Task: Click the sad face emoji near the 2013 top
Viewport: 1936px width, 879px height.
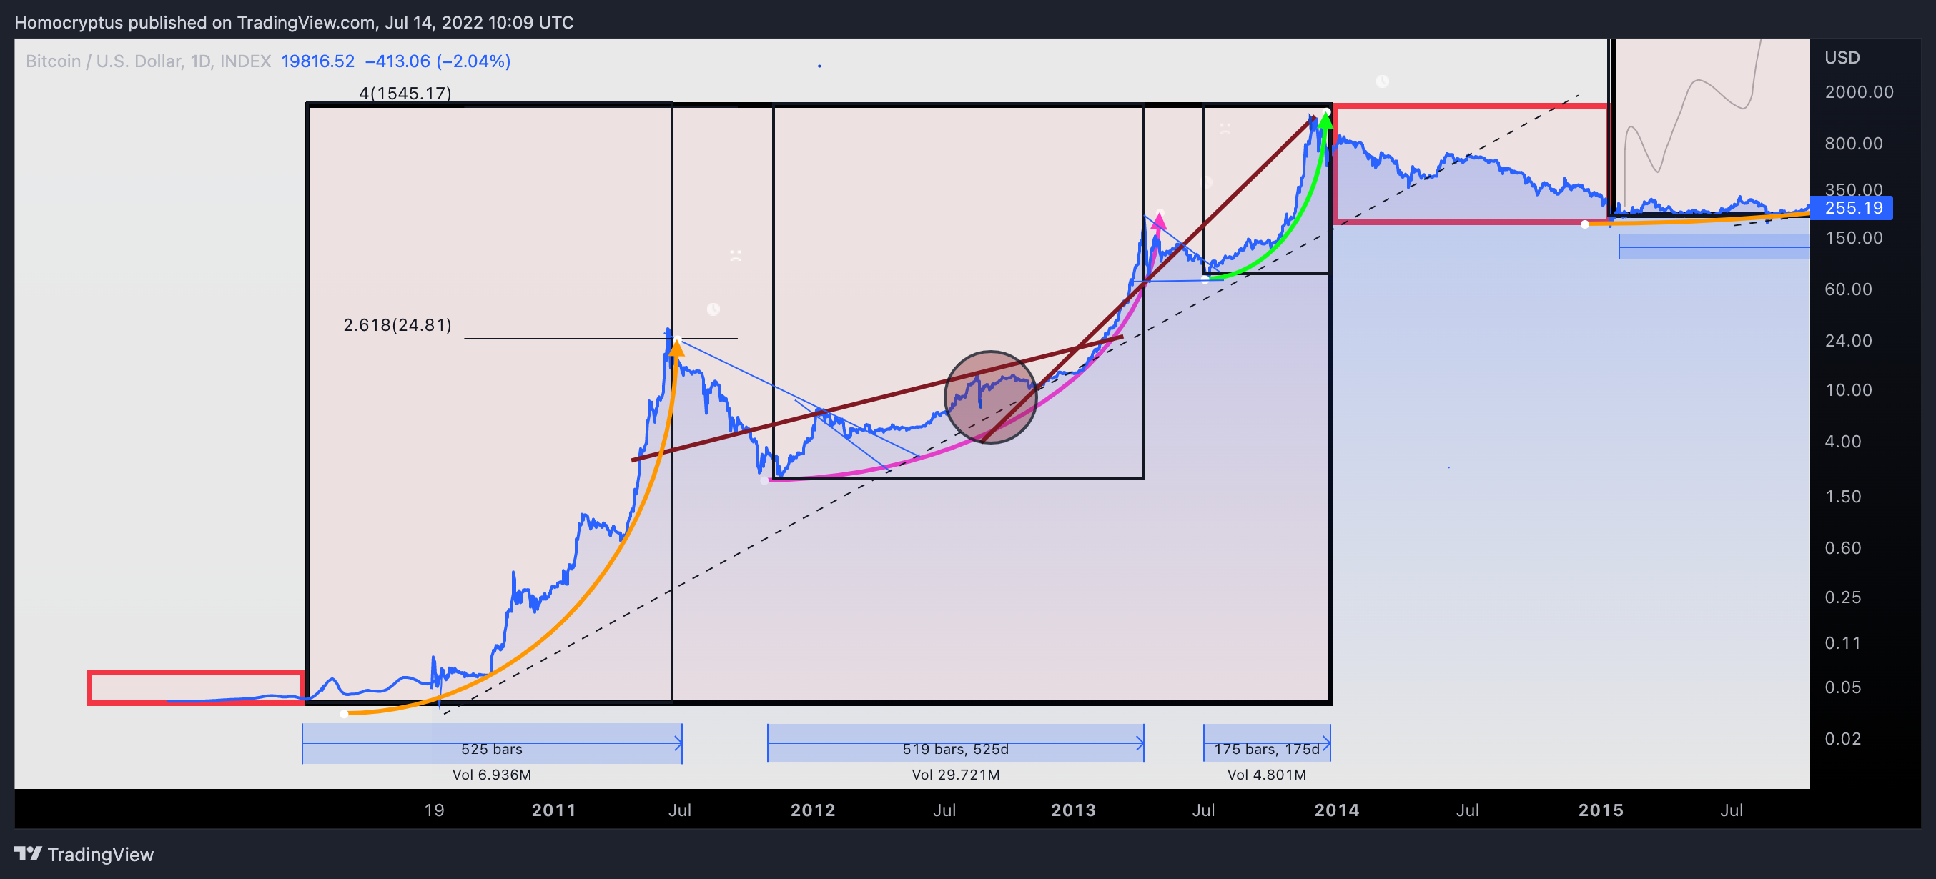Action: pos(1225,128)
